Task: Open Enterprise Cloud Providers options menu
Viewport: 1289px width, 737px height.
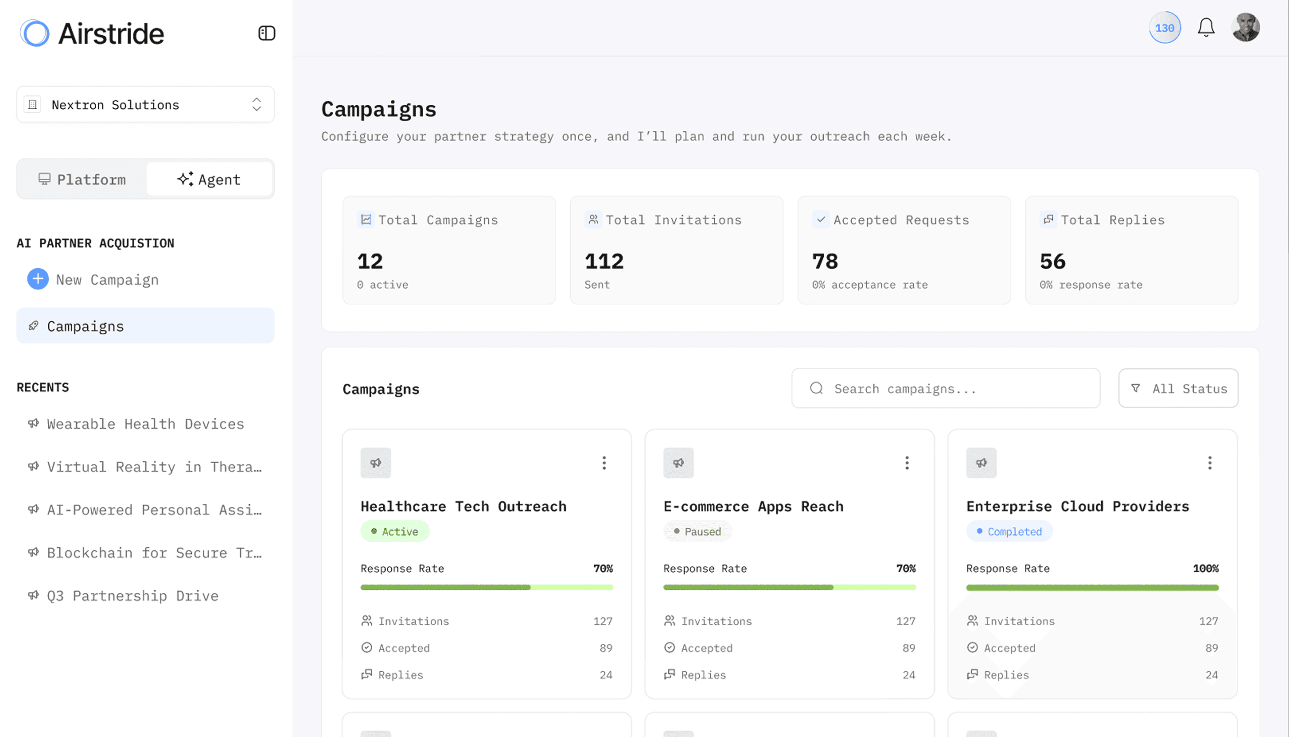Action: click(1209, 463)
